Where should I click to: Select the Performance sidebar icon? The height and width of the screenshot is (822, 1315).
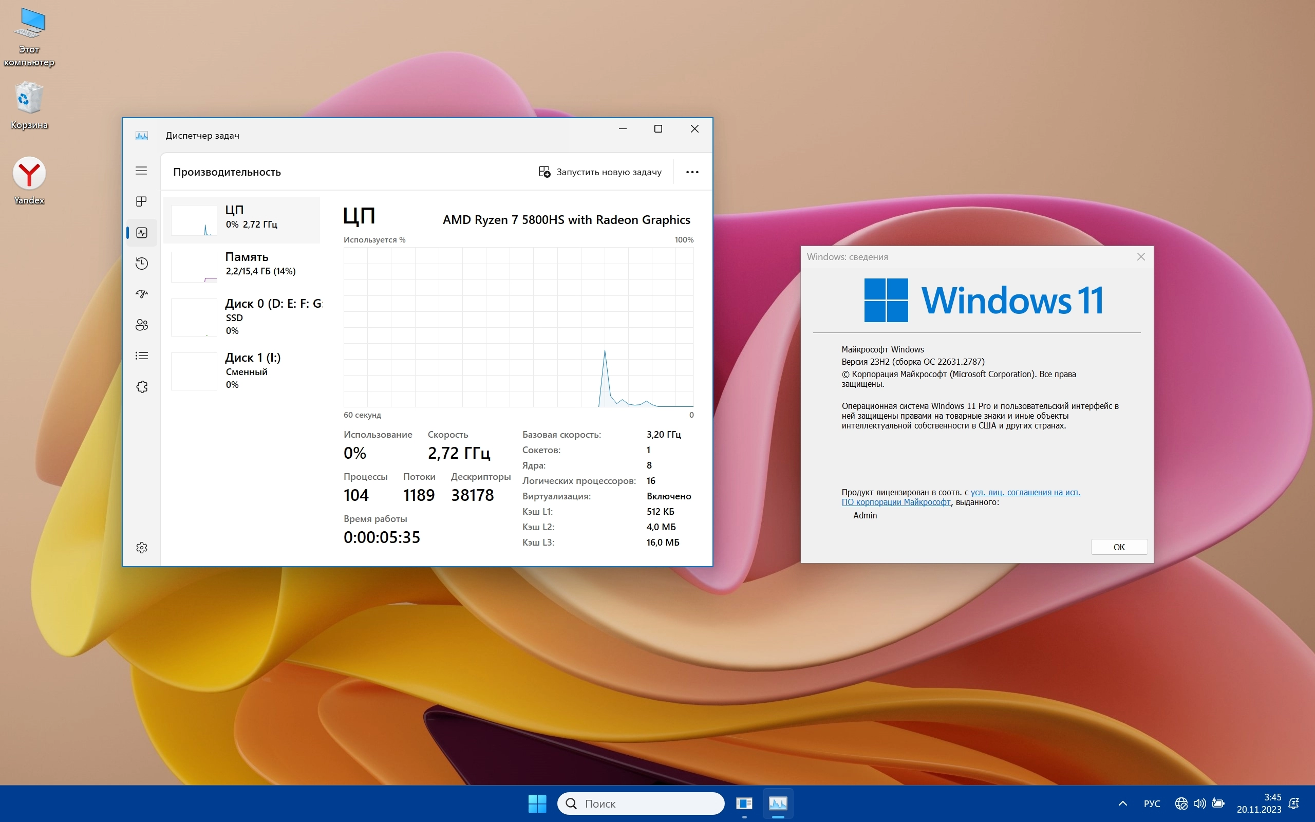[x=141, y=233]
